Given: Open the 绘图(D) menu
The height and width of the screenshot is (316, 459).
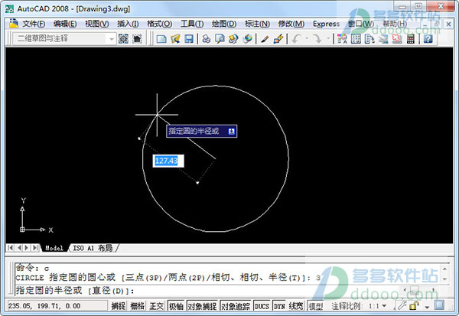Looking at the screenshot, I should 224,24.
